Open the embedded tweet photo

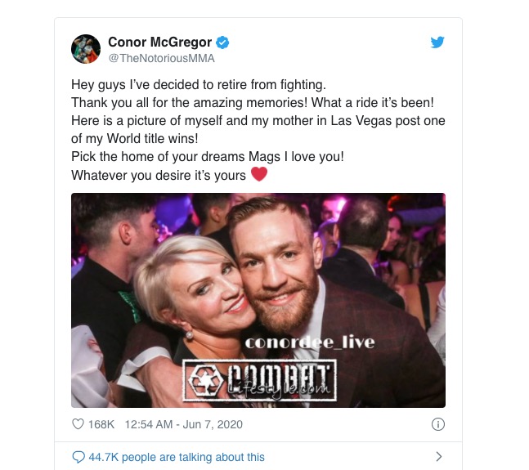[258, 300]
